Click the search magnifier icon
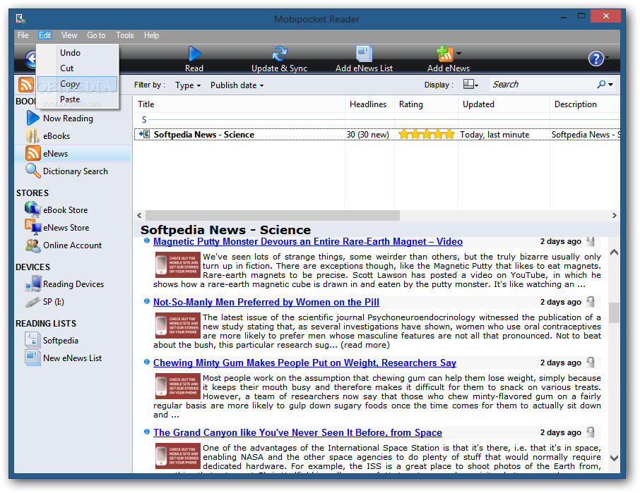This screenshot has height=493, width=640. coord(601,85)
